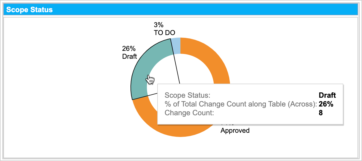Click the "26%" label left of the donut
This screenshot has width=362, height=161.
pyautogui.click(x=129, y=49)
